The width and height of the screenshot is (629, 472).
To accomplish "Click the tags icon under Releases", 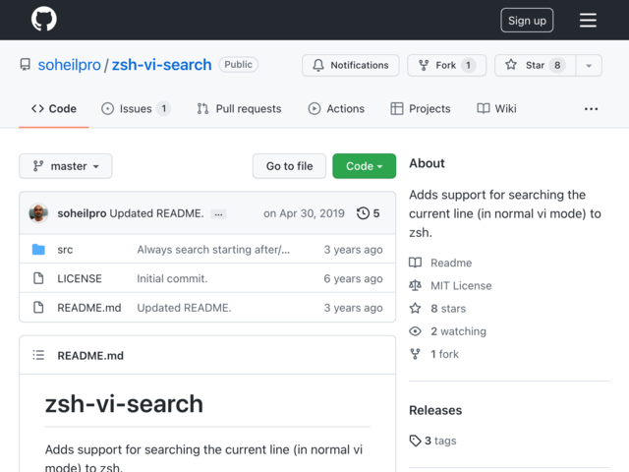I will coord(415,441).
